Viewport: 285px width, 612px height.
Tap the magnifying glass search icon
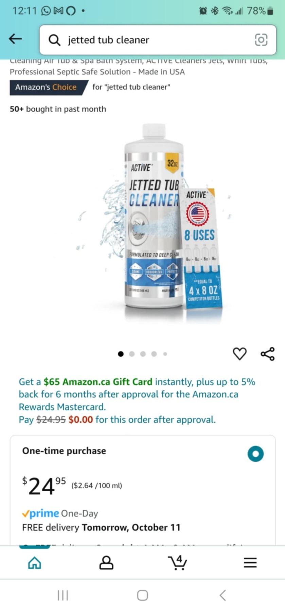pyautogui.click(x=54, y=40)
